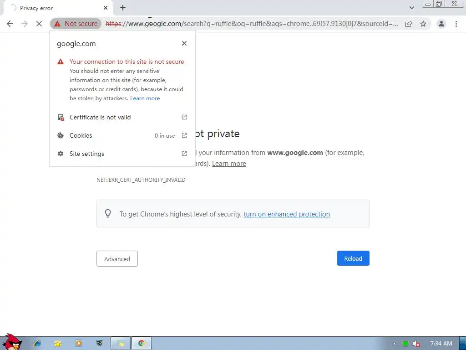Open media player in taskbar

tap(78, 344)
